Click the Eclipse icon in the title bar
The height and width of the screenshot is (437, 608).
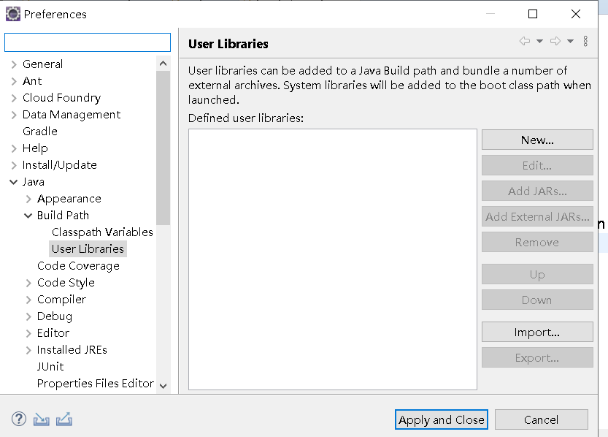(x=12, y=13)
